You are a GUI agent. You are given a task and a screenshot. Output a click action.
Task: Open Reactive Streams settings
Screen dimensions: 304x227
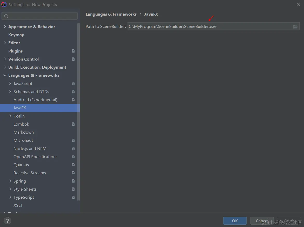click(x=30, y=173)
